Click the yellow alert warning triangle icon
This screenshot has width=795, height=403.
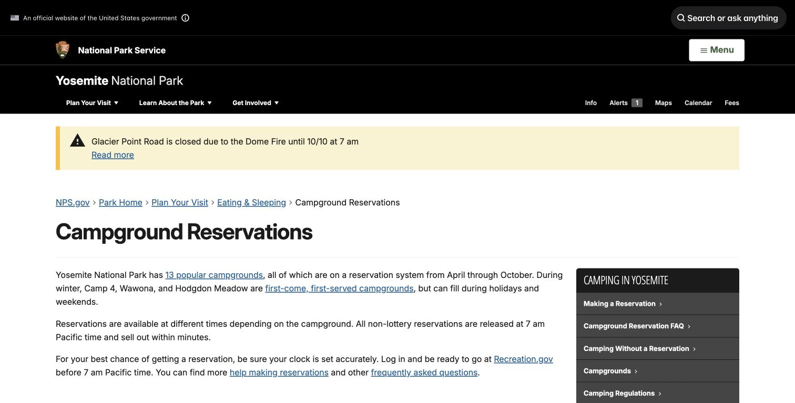coord(77,140)
